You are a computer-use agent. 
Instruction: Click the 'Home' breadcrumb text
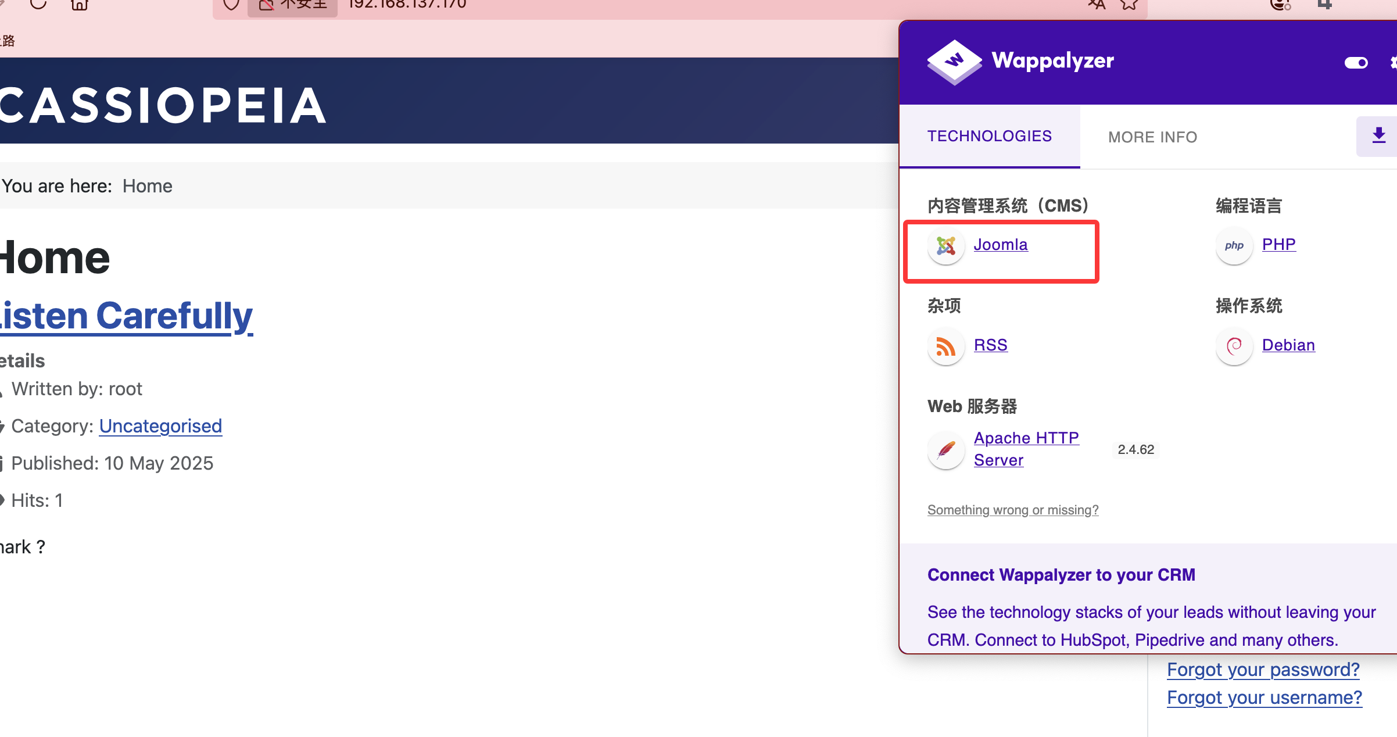147,186
